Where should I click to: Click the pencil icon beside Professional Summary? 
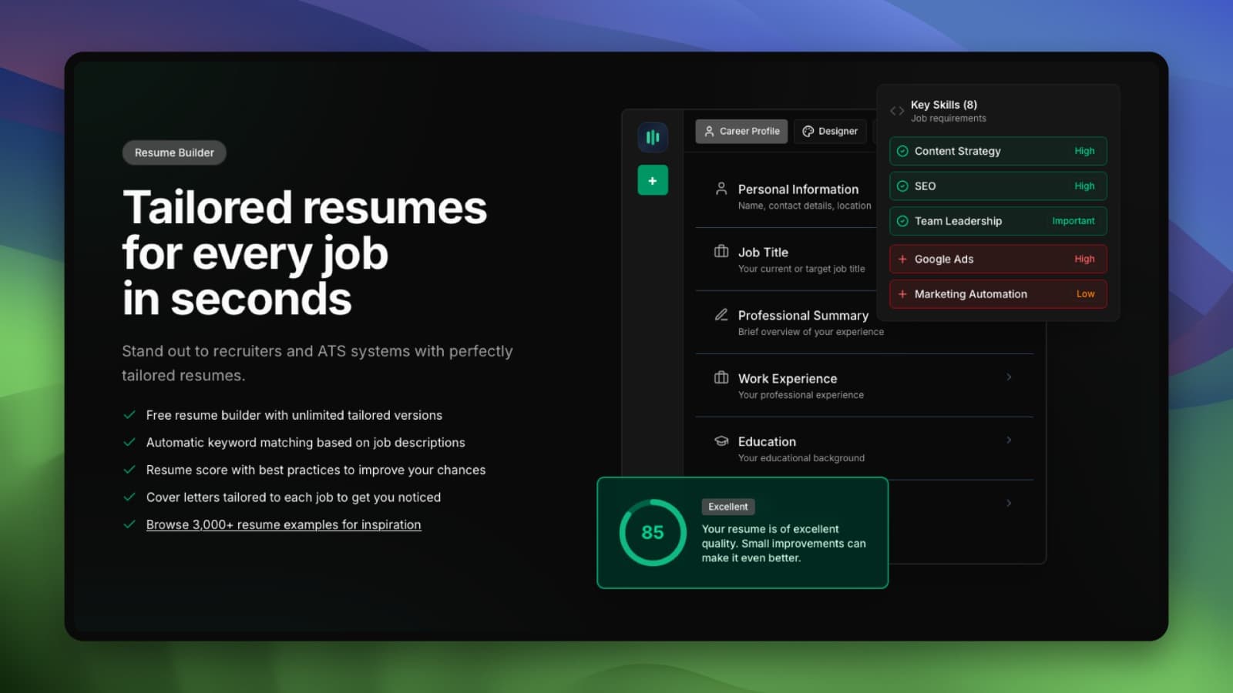tap(721, 315)
